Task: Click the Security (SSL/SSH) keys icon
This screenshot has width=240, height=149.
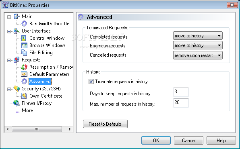Action: 17,89
